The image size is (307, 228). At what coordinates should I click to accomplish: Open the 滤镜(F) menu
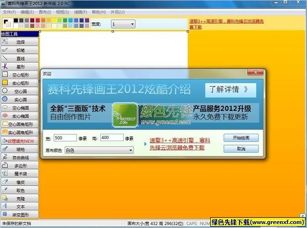click(x=81, y=12)
